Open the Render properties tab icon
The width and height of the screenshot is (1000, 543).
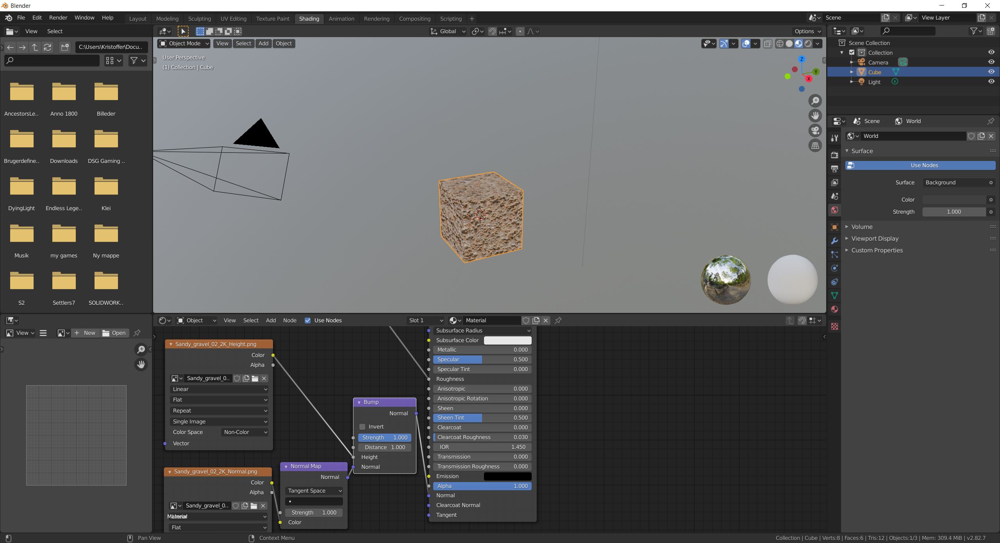[x=834, y=155]
